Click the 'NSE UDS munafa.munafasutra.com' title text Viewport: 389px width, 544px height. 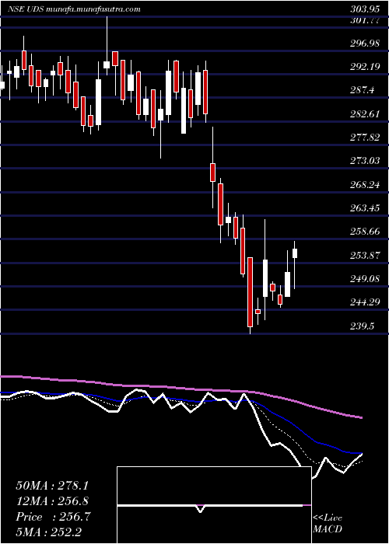pyautogui.click(x=75, y=9)
